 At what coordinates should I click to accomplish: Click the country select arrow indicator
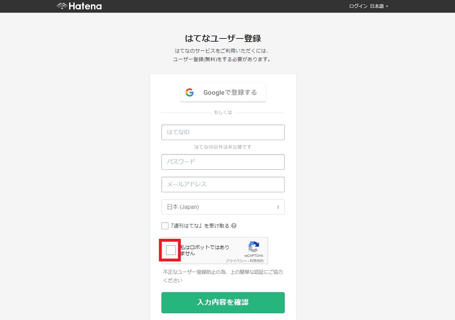tap(278, 207)
